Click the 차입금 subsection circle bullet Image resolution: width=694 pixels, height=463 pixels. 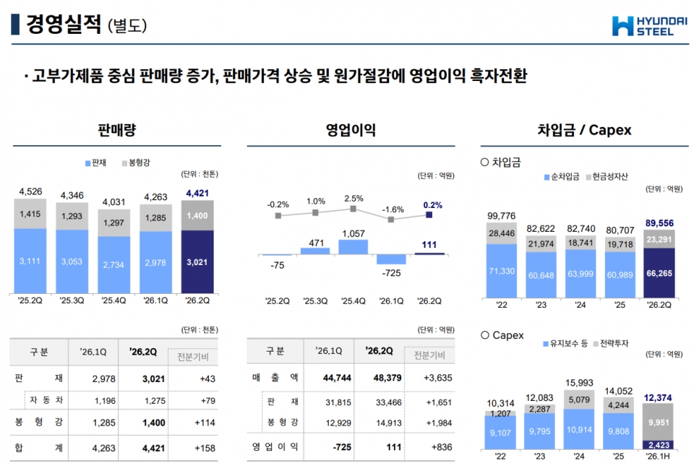tap(484, 163)
